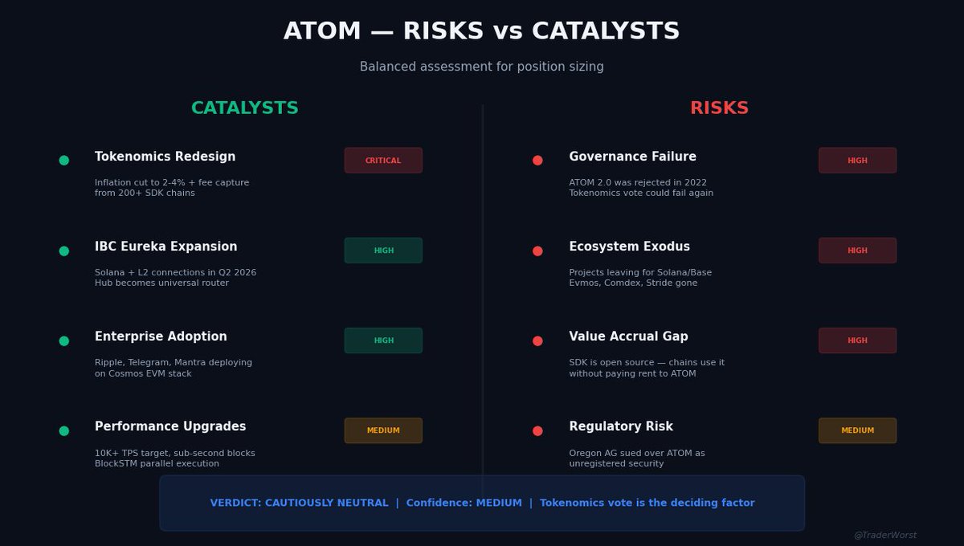Click the @TraderWorst watermark handle

pyautogui.click(x=884, y=536)
